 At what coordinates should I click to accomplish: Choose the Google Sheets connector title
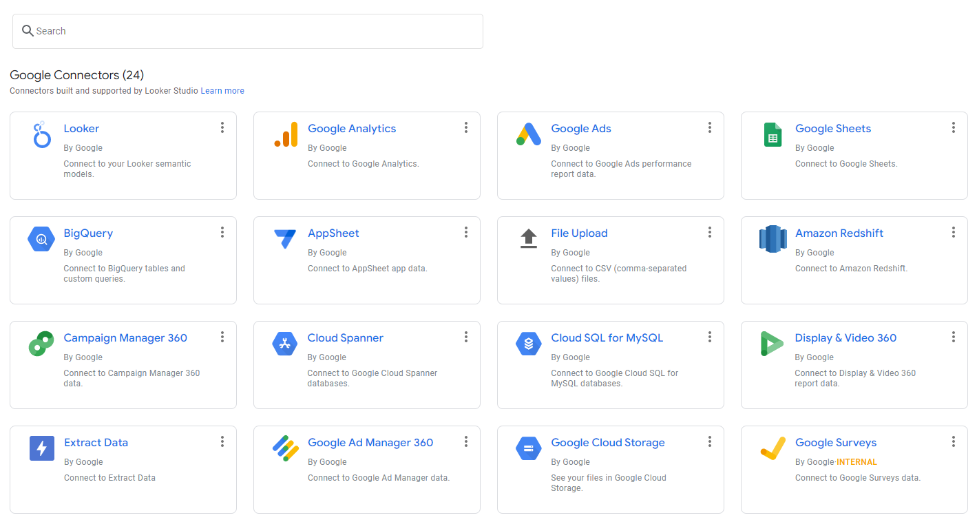[833, 128]
